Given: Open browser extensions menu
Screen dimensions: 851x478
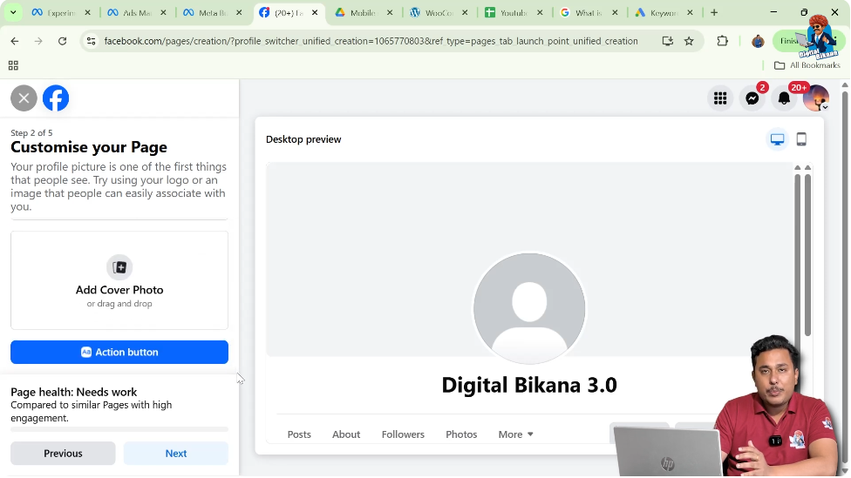Looking at the screenshot, I should [722, 41].
